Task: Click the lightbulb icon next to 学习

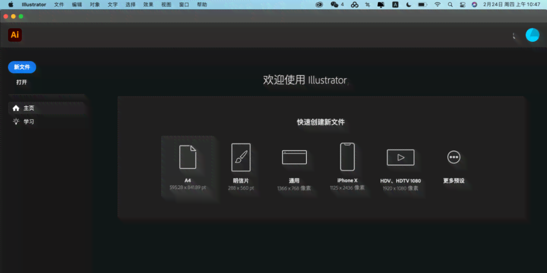Action: click(x=16, y=121)
